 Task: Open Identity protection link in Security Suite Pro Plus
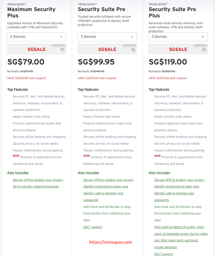(177, 193)
